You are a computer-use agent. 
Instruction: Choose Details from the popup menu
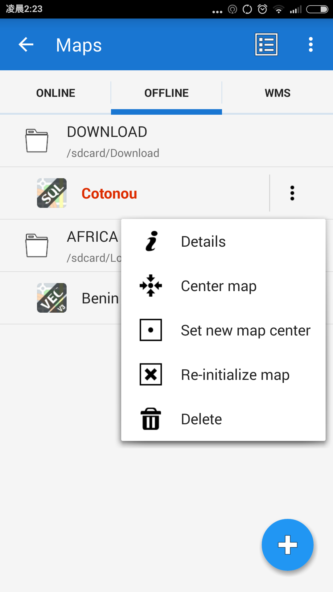pos(203,241)
